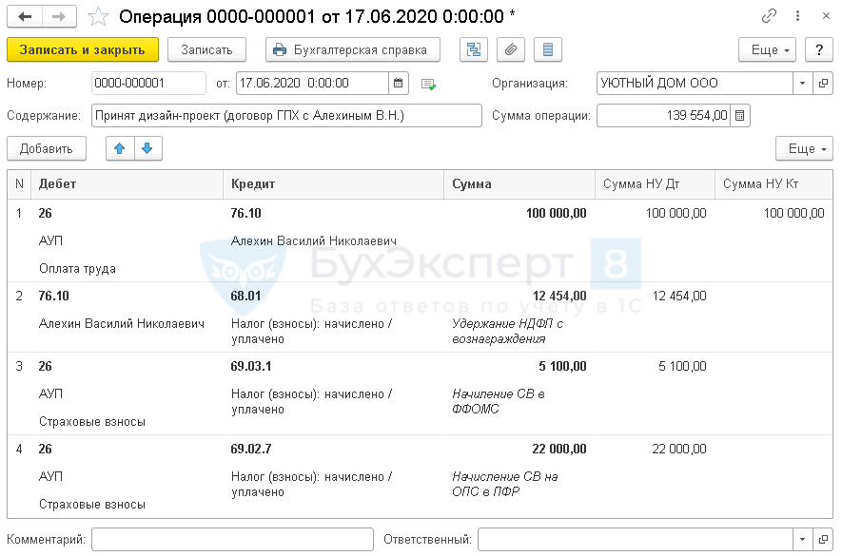Click the Бухгалтерская справка button
This screenshot has width=842, height=556.
click(x=353, y=50)
